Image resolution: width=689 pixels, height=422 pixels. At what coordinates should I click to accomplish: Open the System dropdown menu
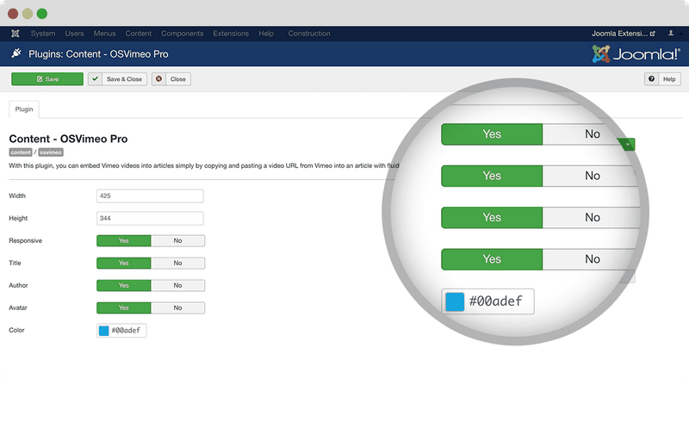coord(43,34)
